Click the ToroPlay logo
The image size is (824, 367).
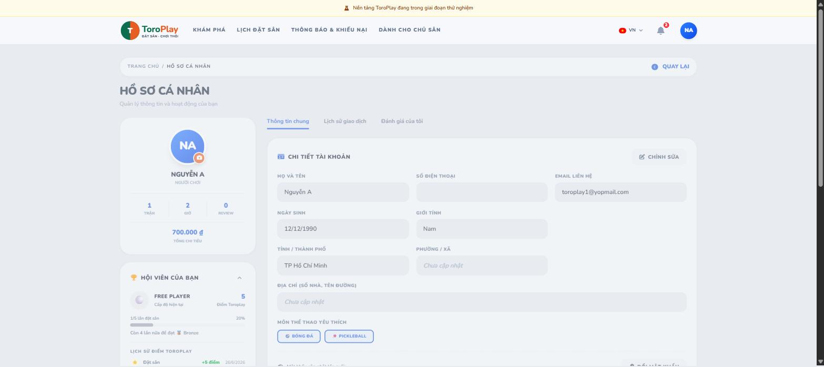(x=150, y=30)
